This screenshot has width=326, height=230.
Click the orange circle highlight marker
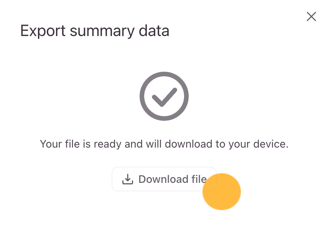click(222, 192)
